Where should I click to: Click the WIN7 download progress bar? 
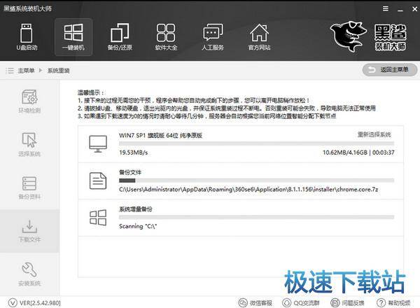257,143
